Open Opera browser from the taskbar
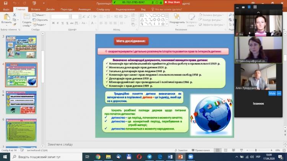 click(x=139, y=157)
